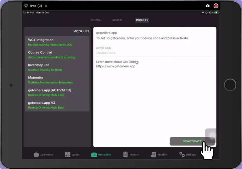
Task: Start recording with the red record button
Action: [216, 6]
